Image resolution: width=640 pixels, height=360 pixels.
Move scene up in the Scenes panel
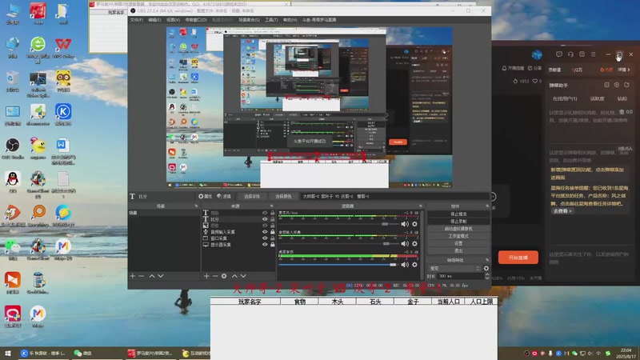click(x=152, y=276)
